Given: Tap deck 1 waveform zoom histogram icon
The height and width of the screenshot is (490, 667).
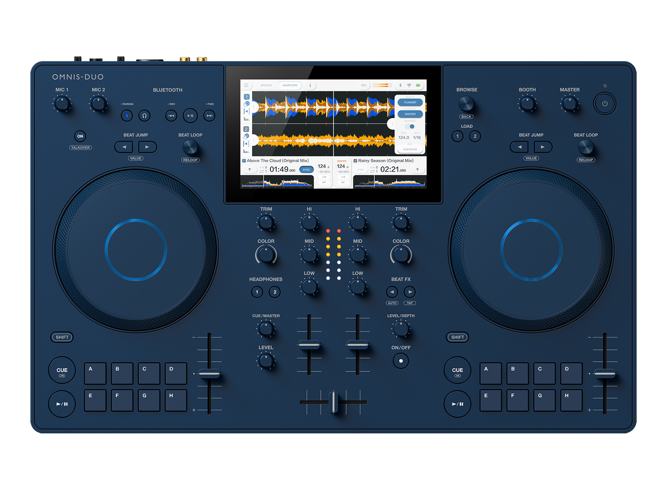Looking at the screenshot, I should pyautogui.click(x=246, y=119).
